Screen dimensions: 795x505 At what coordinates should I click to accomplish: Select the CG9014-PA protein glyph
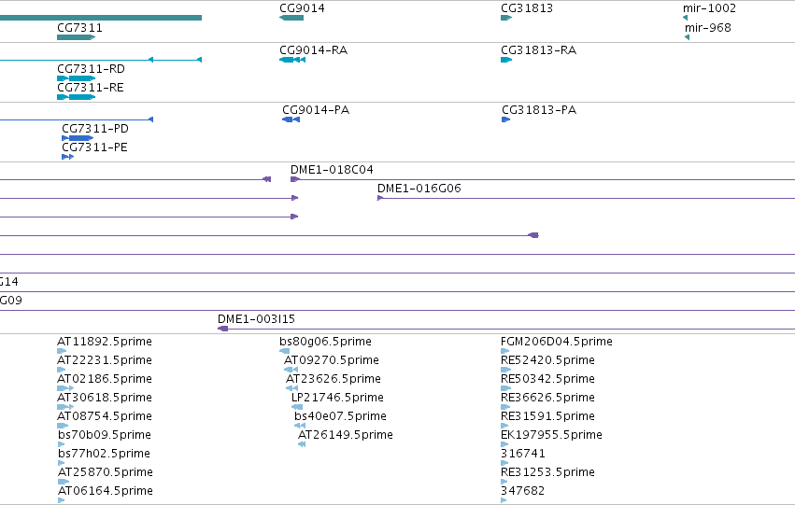[x=291, y=119]
